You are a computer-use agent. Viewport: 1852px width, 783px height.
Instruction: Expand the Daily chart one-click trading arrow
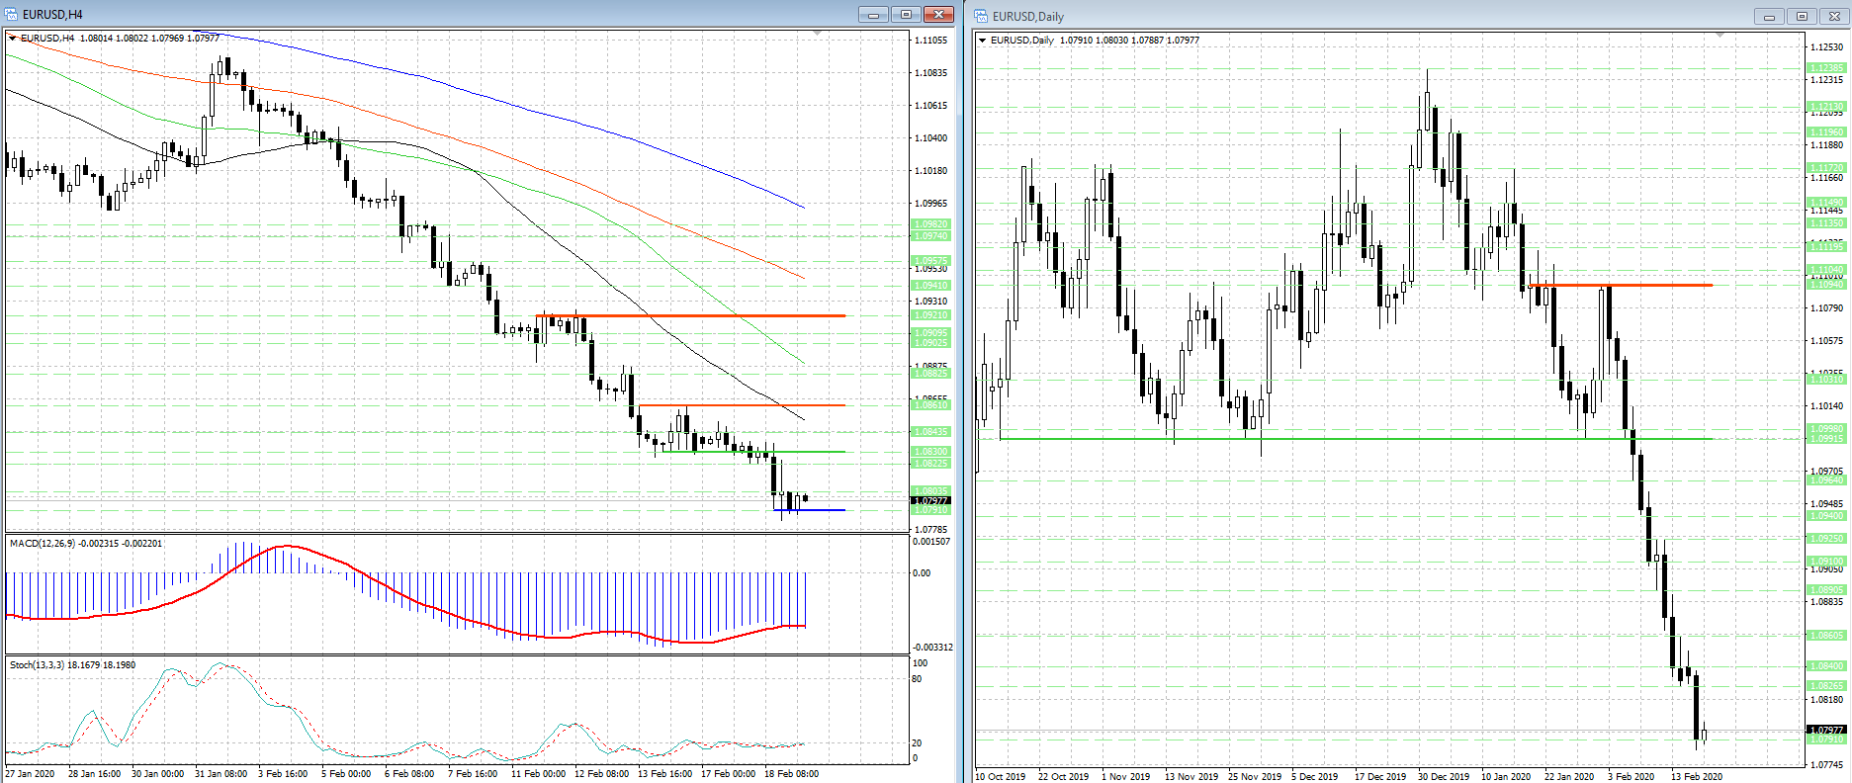[982, 41]
